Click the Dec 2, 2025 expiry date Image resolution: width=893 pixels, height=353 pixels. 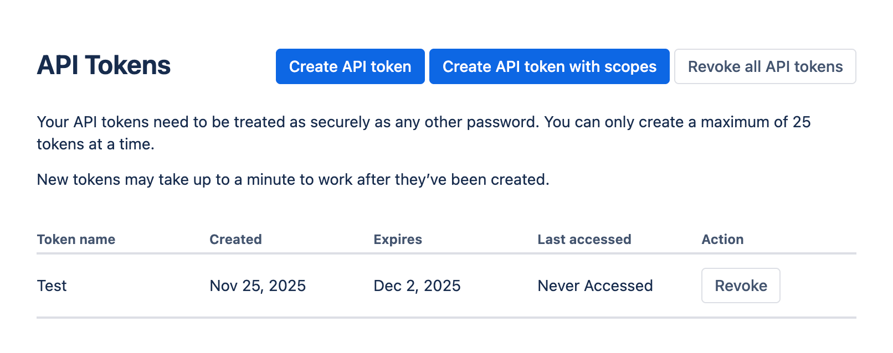[x=417, y=285]
